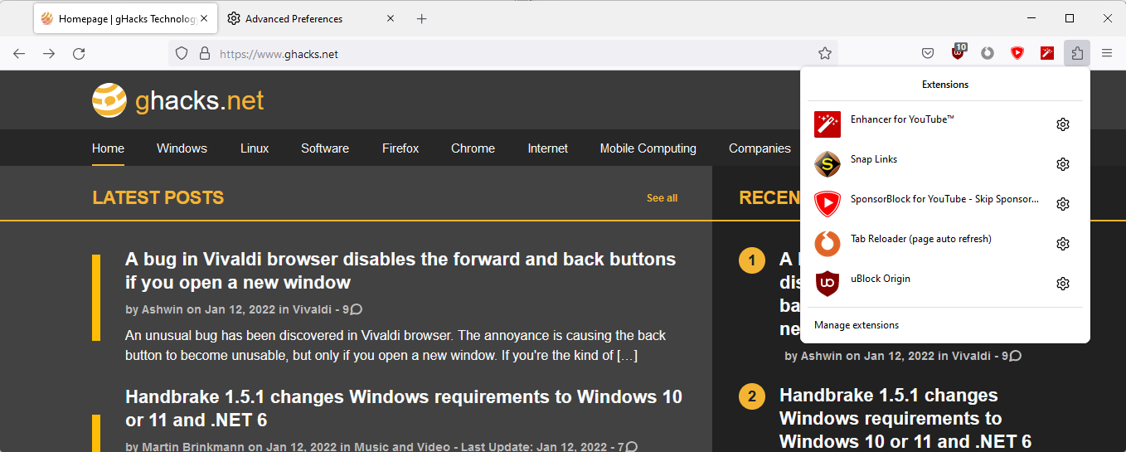The height and width of the screenshot is (452, 1126).
Task: Click the tracking protection shield icon
Action: [x=182, y=53]
